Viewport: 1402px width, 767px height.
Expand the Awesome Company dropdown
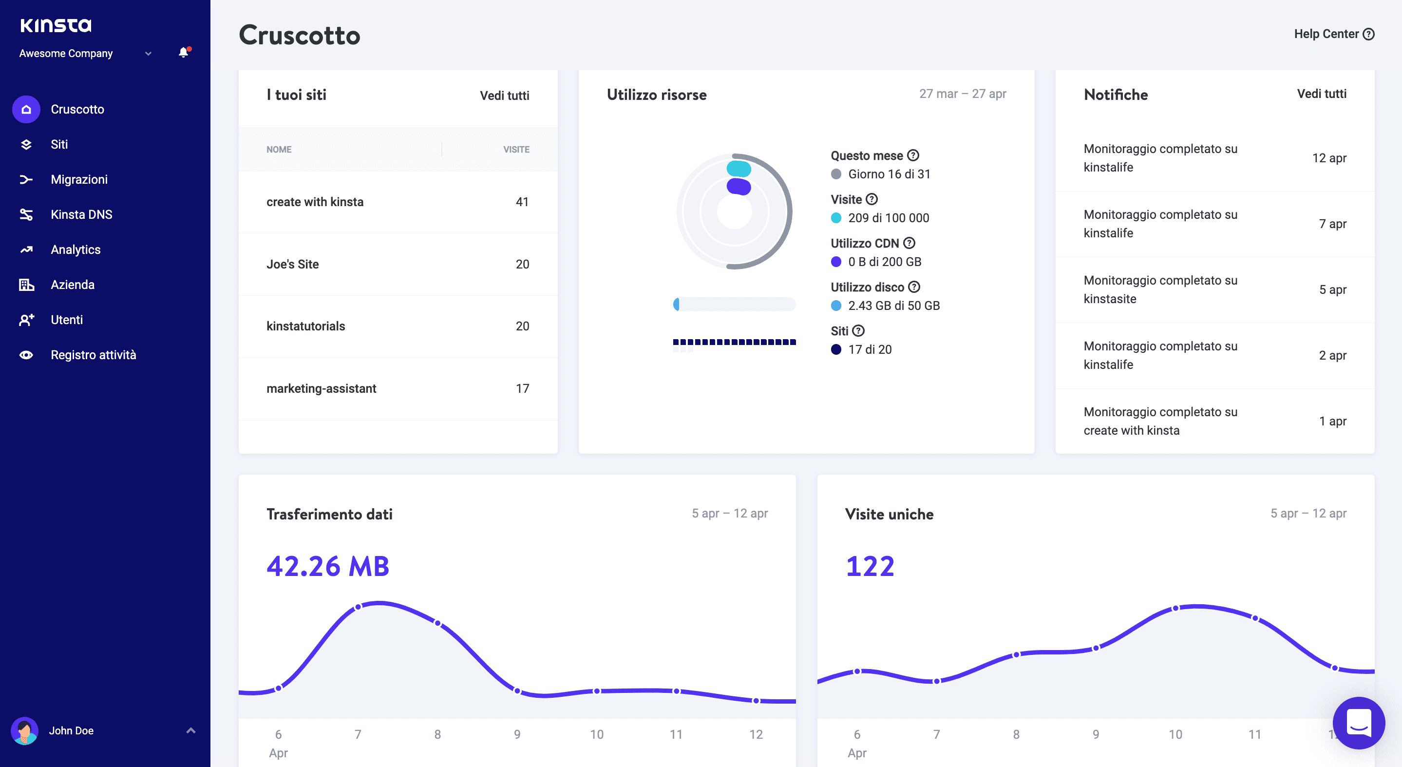coord(148,53)
